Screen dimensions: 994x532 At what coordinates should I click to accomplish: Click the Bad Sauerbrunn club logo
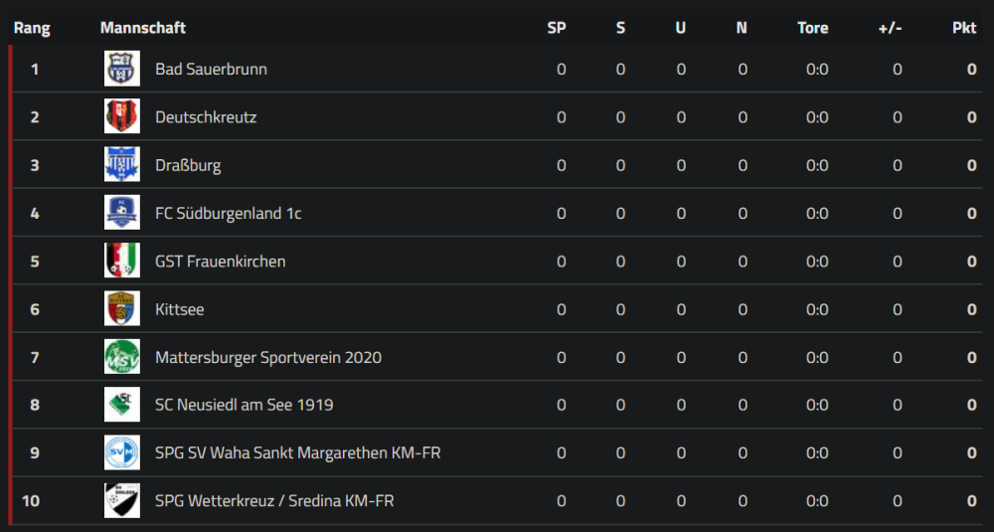pyautogui.click(x=122, y=69)
